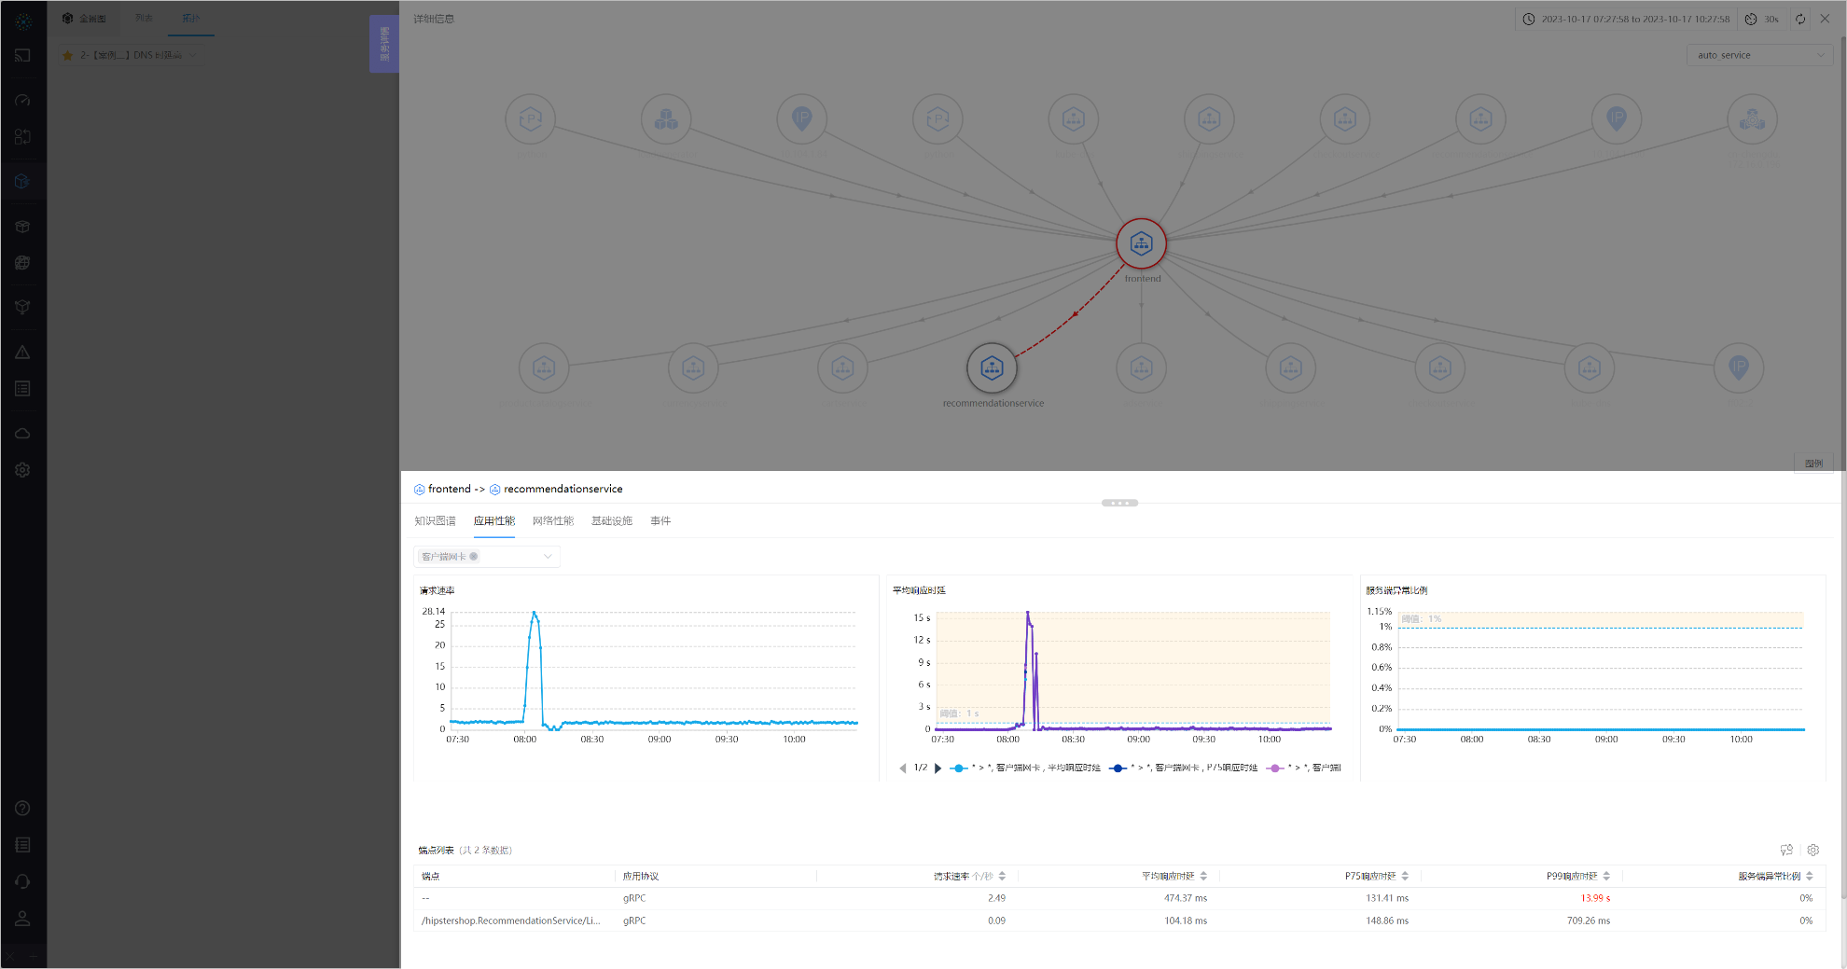This screenshot has width=1847, height=969.
Task: Go to next legend page arrow
Action: click(x=937, y=768)
